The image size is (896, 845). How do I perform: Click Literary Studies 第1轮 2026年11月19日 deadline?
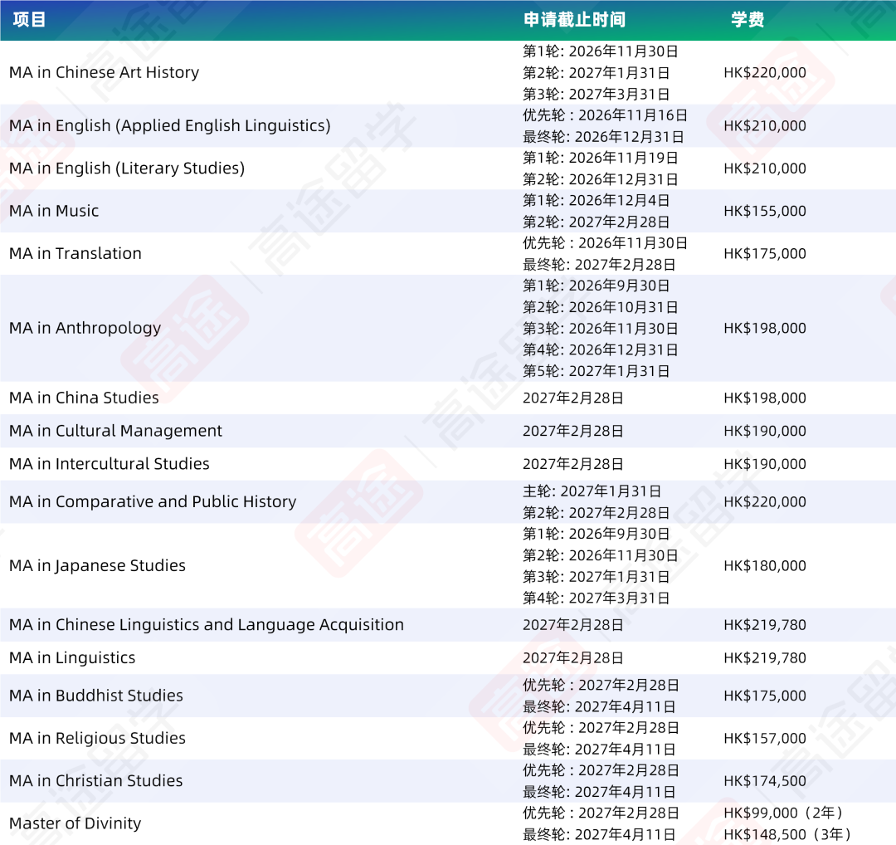click(601, 158)
